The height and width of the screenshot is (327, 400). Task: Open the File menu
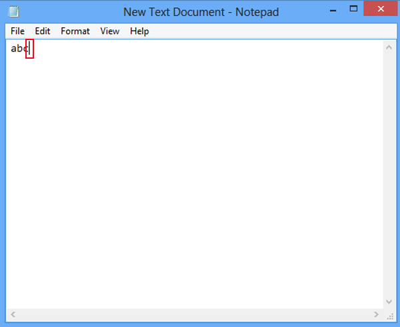(x=17, y=31)
